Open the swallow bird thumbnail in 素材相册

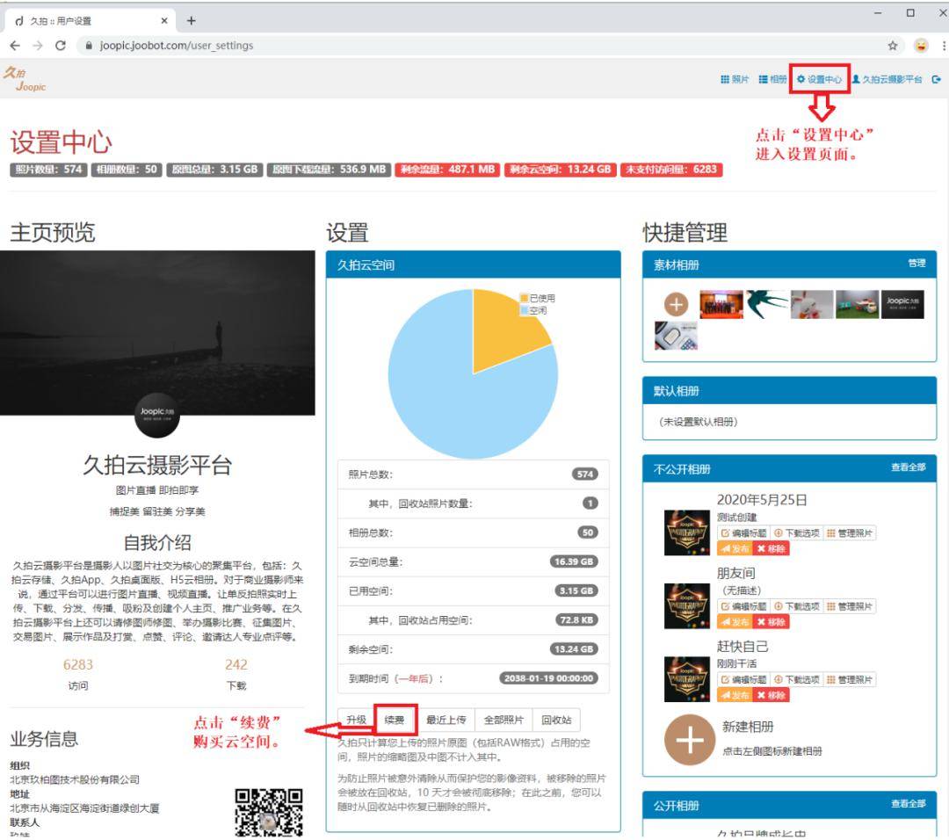coord(767,304)
